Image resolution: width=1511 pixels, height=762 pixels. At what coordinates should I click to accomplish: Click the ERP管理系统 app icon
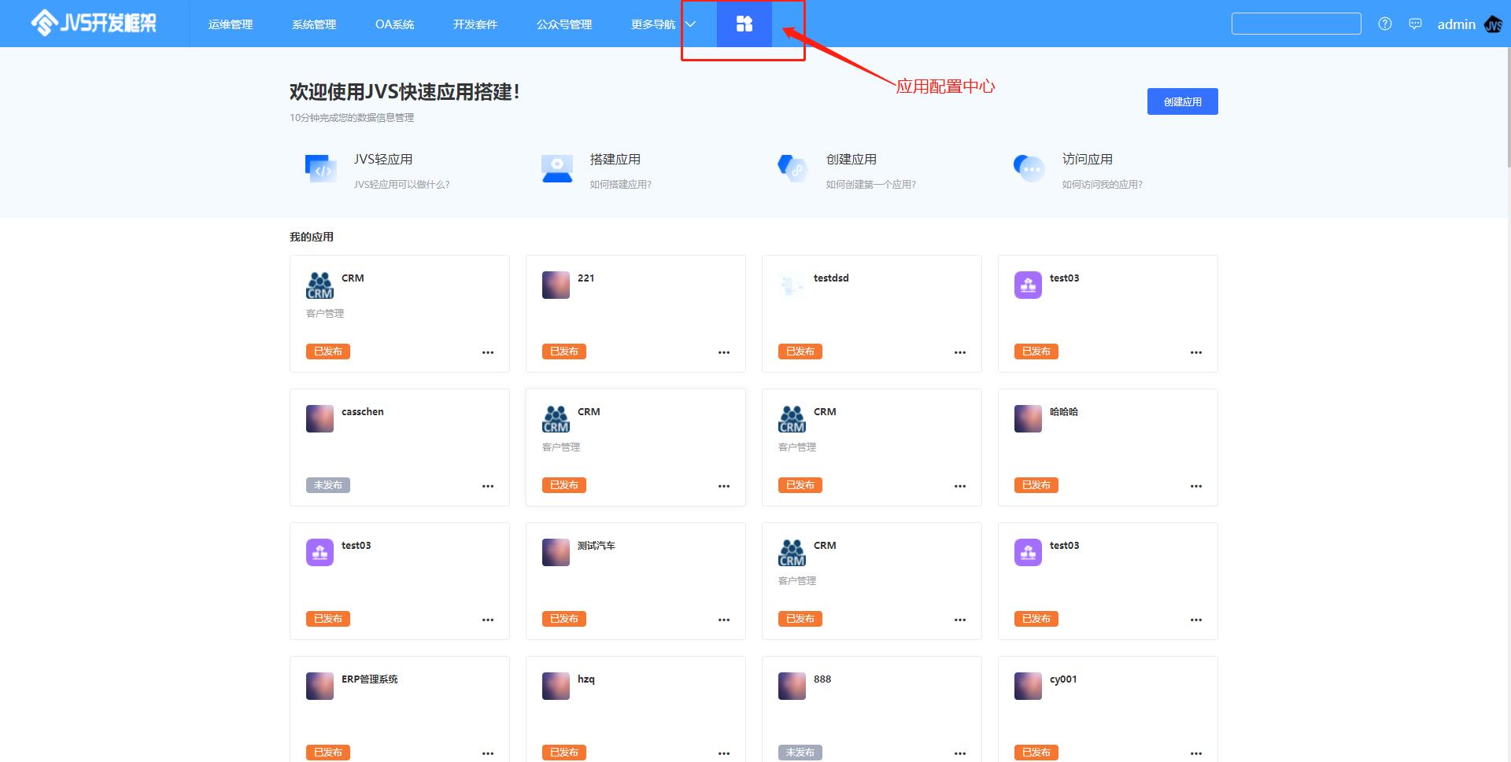320,686
